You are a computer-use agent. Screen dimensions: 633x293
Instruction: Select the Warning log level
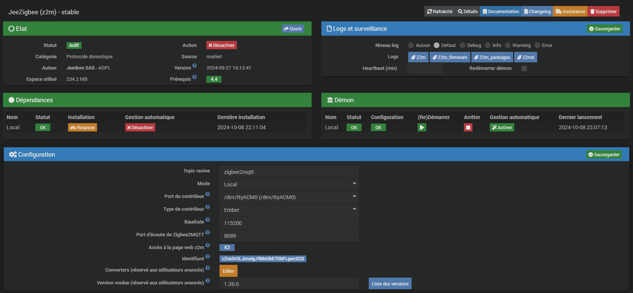coord(507,45)
